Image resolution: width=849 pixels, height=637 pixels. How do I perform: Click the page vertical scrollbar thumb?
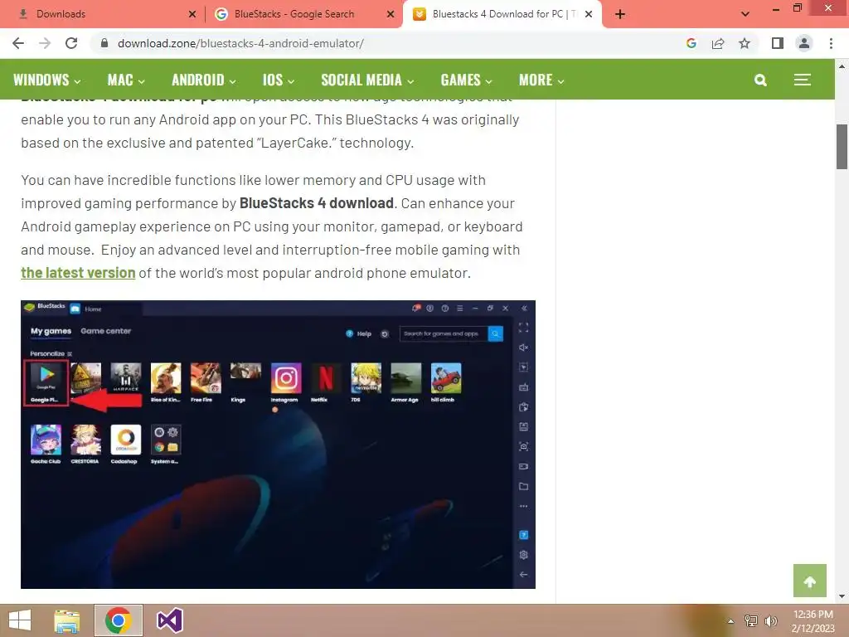pos(842,147)
